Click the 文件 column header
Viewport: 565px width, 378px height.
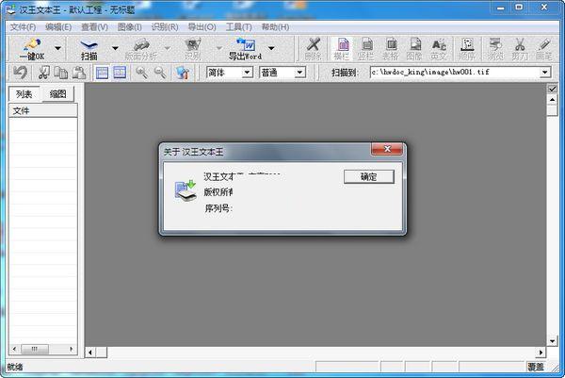tap(43, 110)
